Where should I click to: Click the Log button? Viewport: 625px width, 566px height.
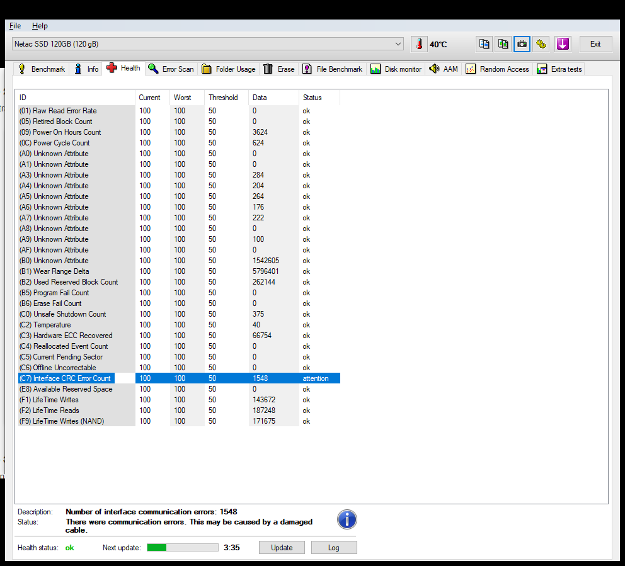pos(334,547)
